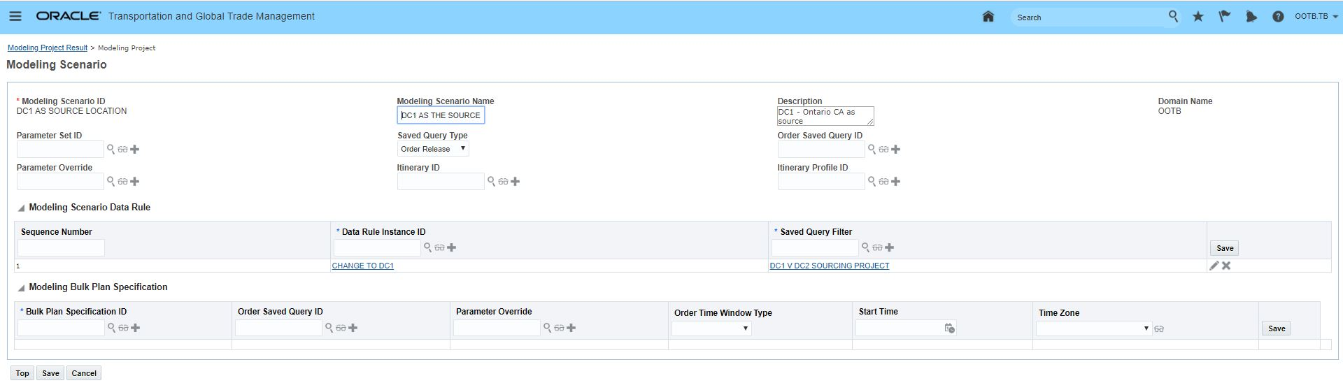
Task: Click the flag icon in header
Action: click(1224, 17)
